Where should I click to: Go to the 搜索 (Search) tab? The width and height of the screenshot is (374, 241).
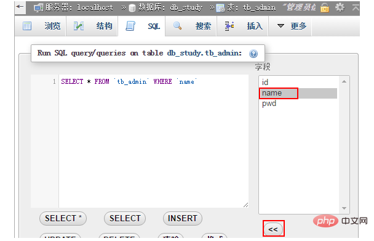pyautogui.click(x=191, y=26)
